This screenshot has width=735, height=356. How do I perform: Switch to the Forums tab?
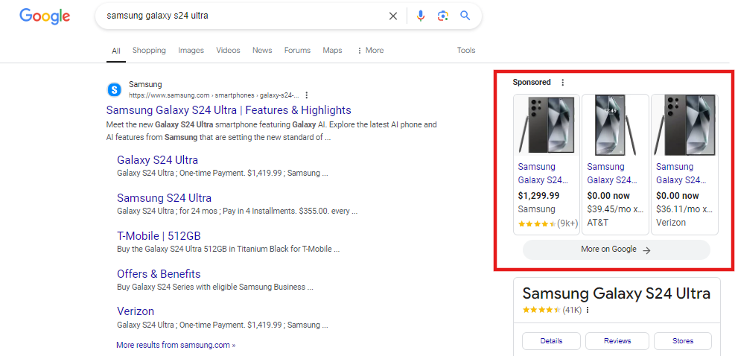pyautogui.click(x=297, y=50)
